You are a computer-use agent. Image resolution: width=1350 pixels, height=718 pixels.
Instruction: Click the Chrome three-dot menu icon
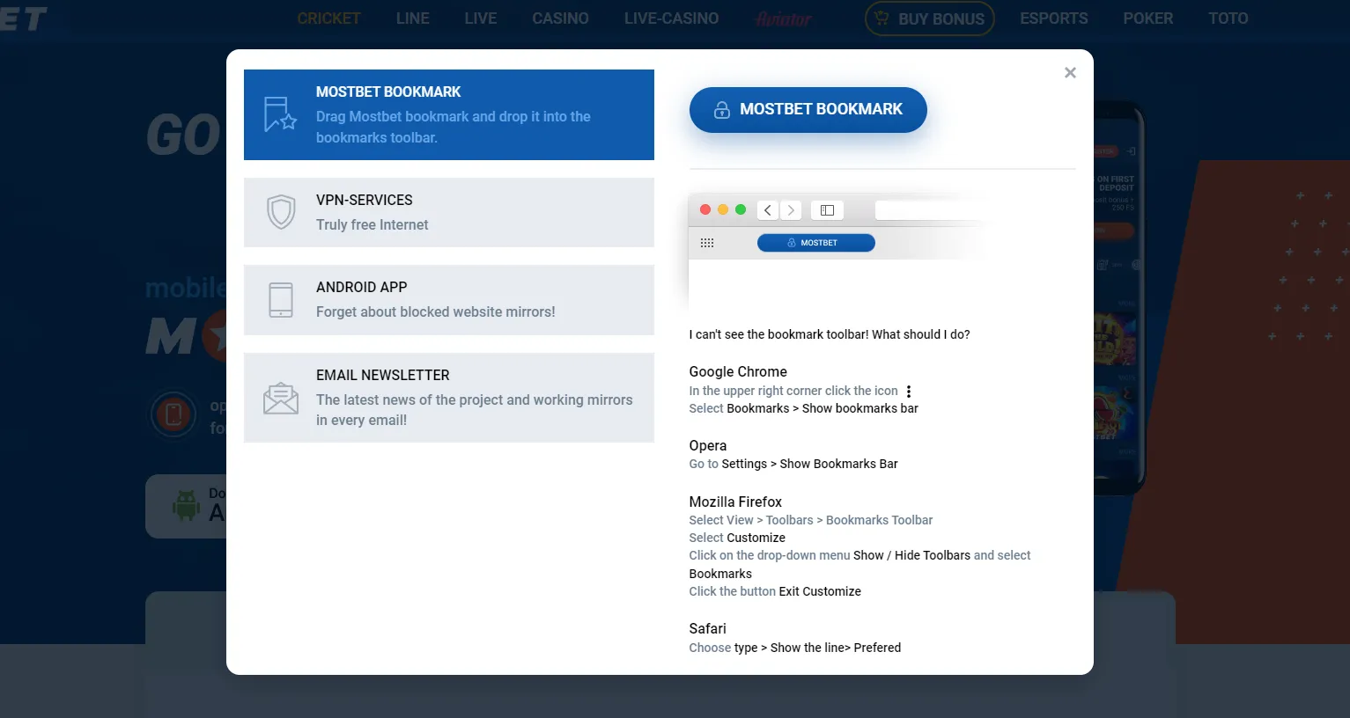(x=909, y=392)
